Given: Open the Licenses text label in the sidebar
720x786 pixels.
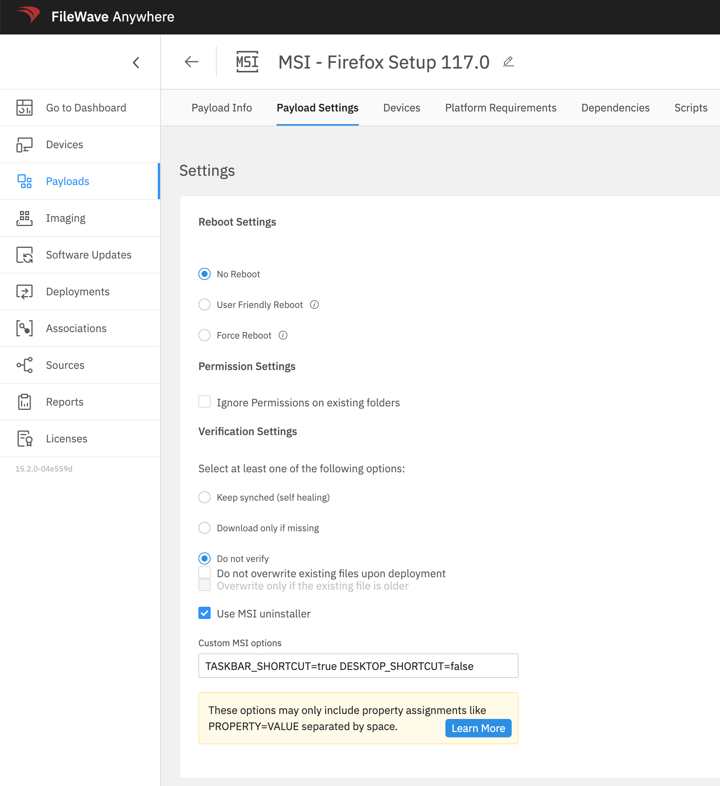Looking at the screenshot, I should pos(67,439).
